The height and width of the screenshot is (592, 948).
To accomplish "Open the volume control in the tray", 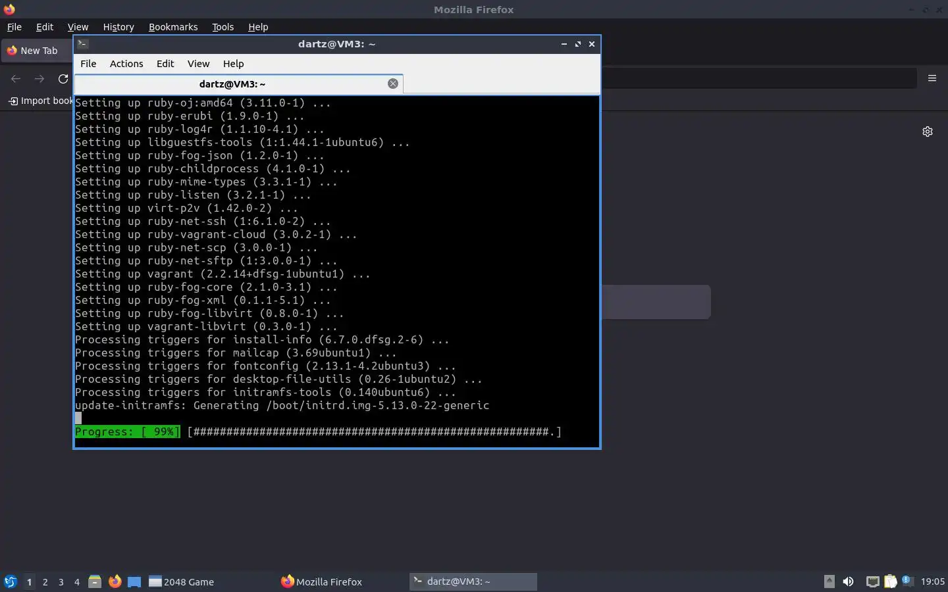I will 849,581.
